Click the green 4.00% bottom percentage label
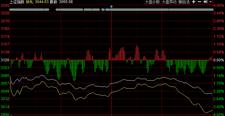 point(219,114)
